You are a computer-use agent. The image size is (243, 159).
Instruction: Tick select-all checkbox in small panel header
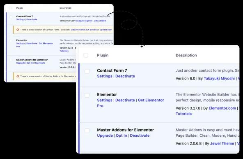[10, 8]
